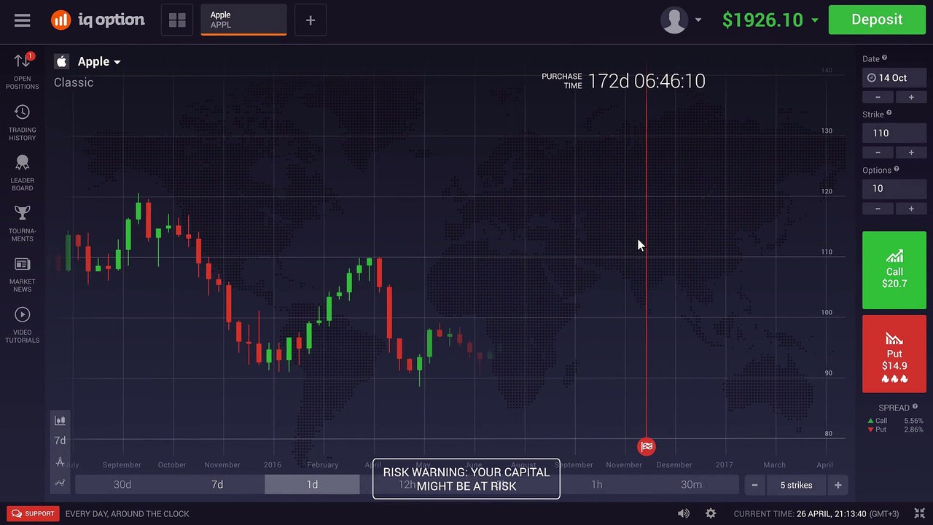Decrease number of strikes shown
Image resolution: width=933 pixels, height=525 pixels.
click(x=754, y=485)
